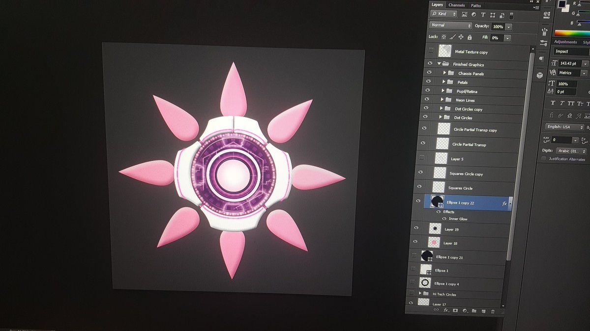Hide the Finished Graphics group

pyautogui.click(x=430, y=64)
